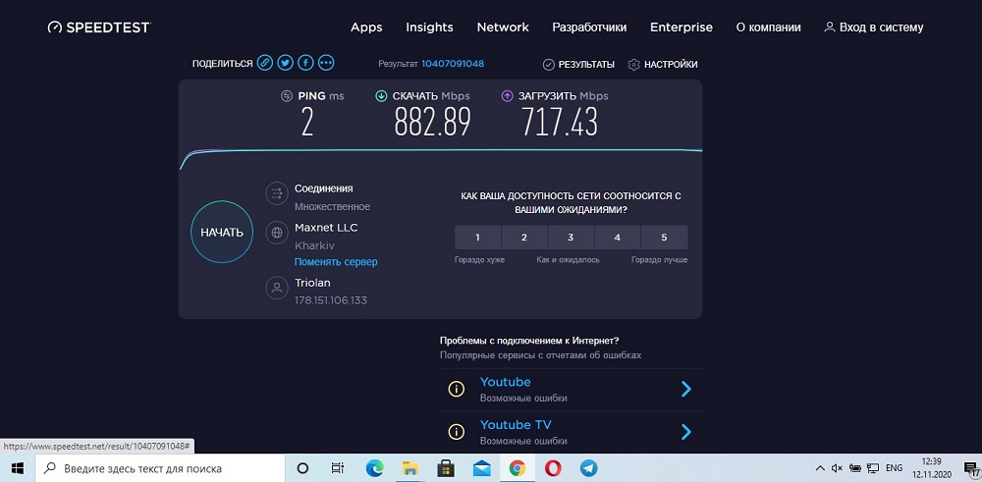Open the Разработчики menu
Viewport: 982px width, 482px height.
(589, 27)
